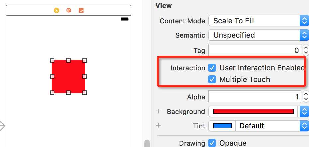Screen dimensions: 309x147
Task: Click the top-middle handle of red view
Action: [x=68, y=60]
